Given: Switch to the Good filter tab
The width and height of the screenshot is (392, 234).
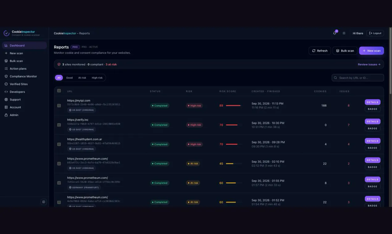Looking at the screenshot, I should coord(69,78).
